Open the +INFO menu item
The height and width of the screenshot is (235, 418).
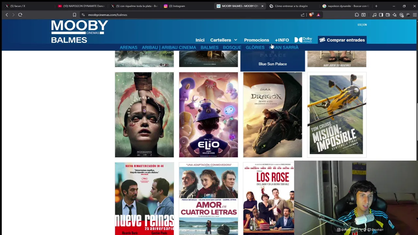pos(282,40)
